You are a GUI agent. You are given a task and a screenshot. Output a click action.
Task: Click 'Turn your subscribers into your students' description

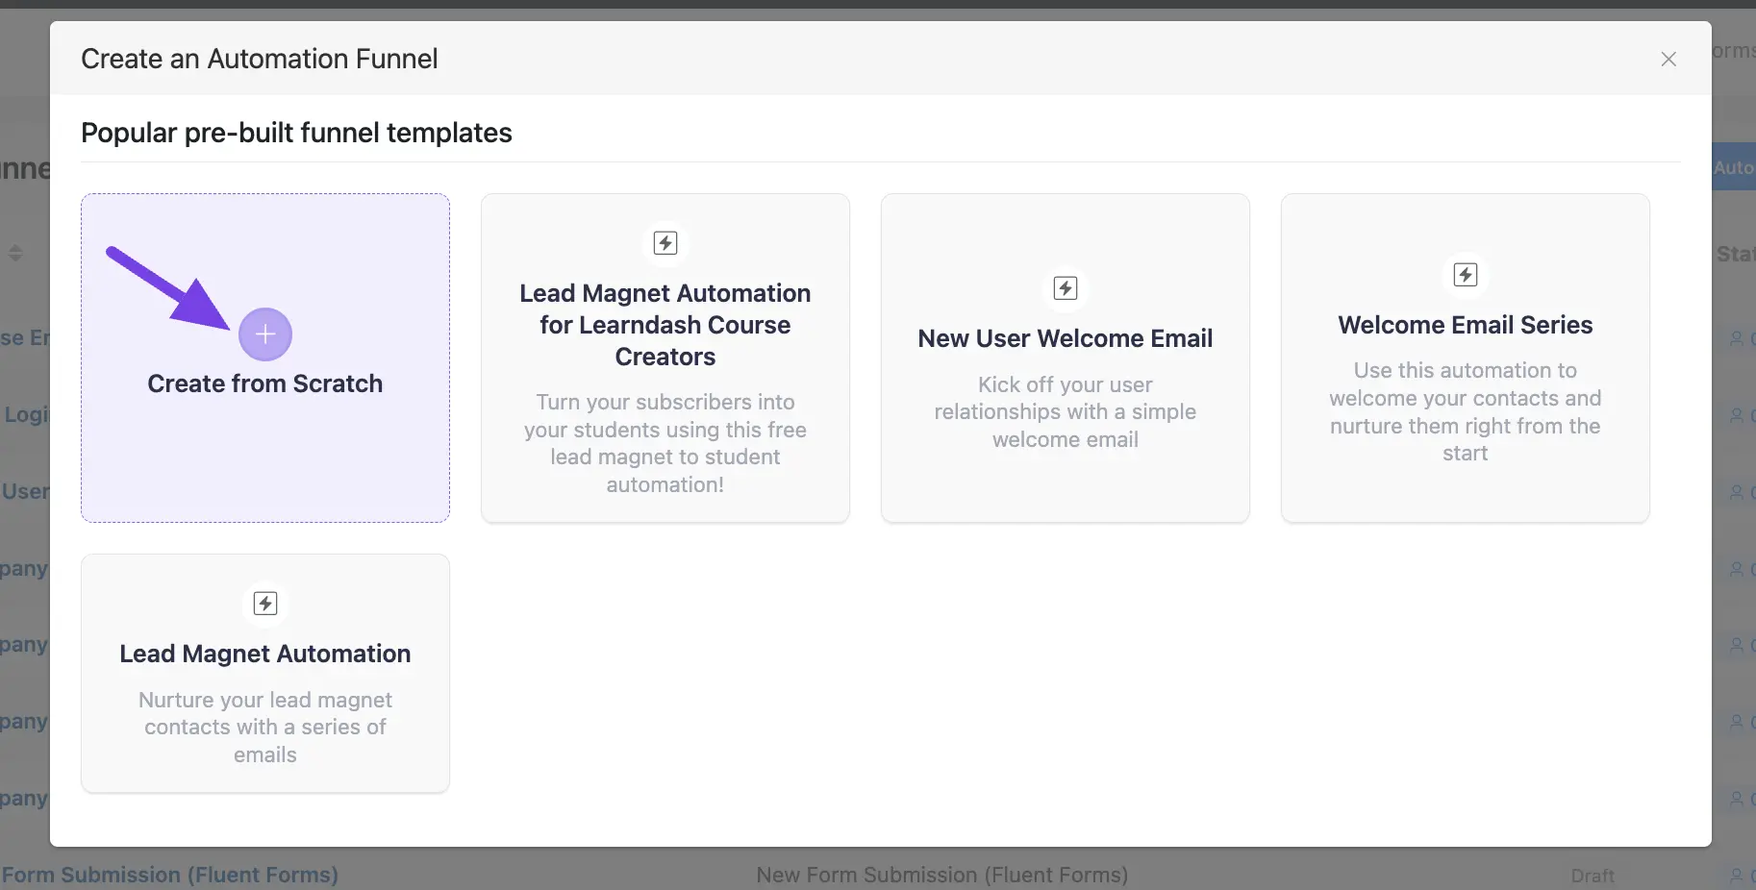(x=665, y=443)
